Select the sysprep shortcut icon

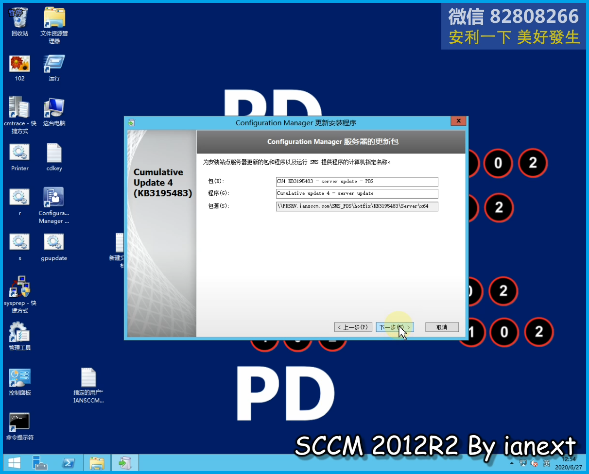tap(20, 295)
